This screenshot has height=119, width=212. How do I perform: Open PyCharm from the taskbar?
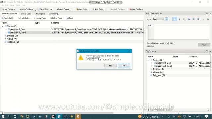click(28, 116)
